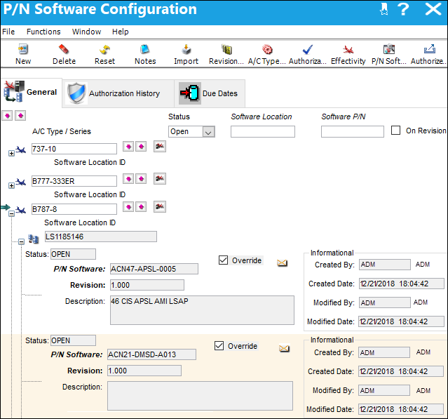Click the empty Description field of ACN21-DMSD-A013
Viewport: 448px width, 419px height.
point(200,396)
